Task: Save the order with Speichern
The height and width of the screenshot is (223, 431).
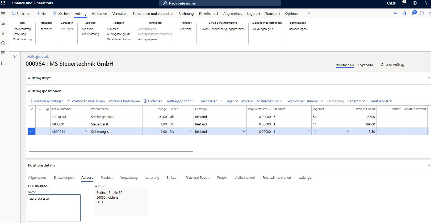Action: (x=22, y=14)
